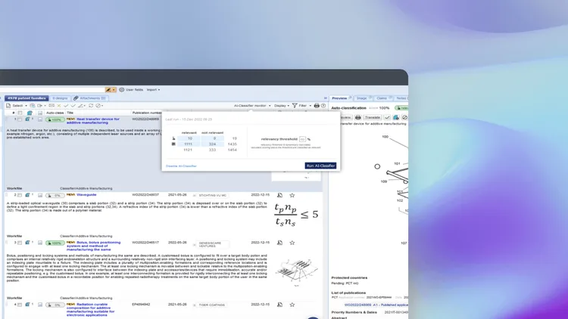568x319 pixels.
Task: Click the document icon on the Tiger Coatings row
Action: (279, 305)
